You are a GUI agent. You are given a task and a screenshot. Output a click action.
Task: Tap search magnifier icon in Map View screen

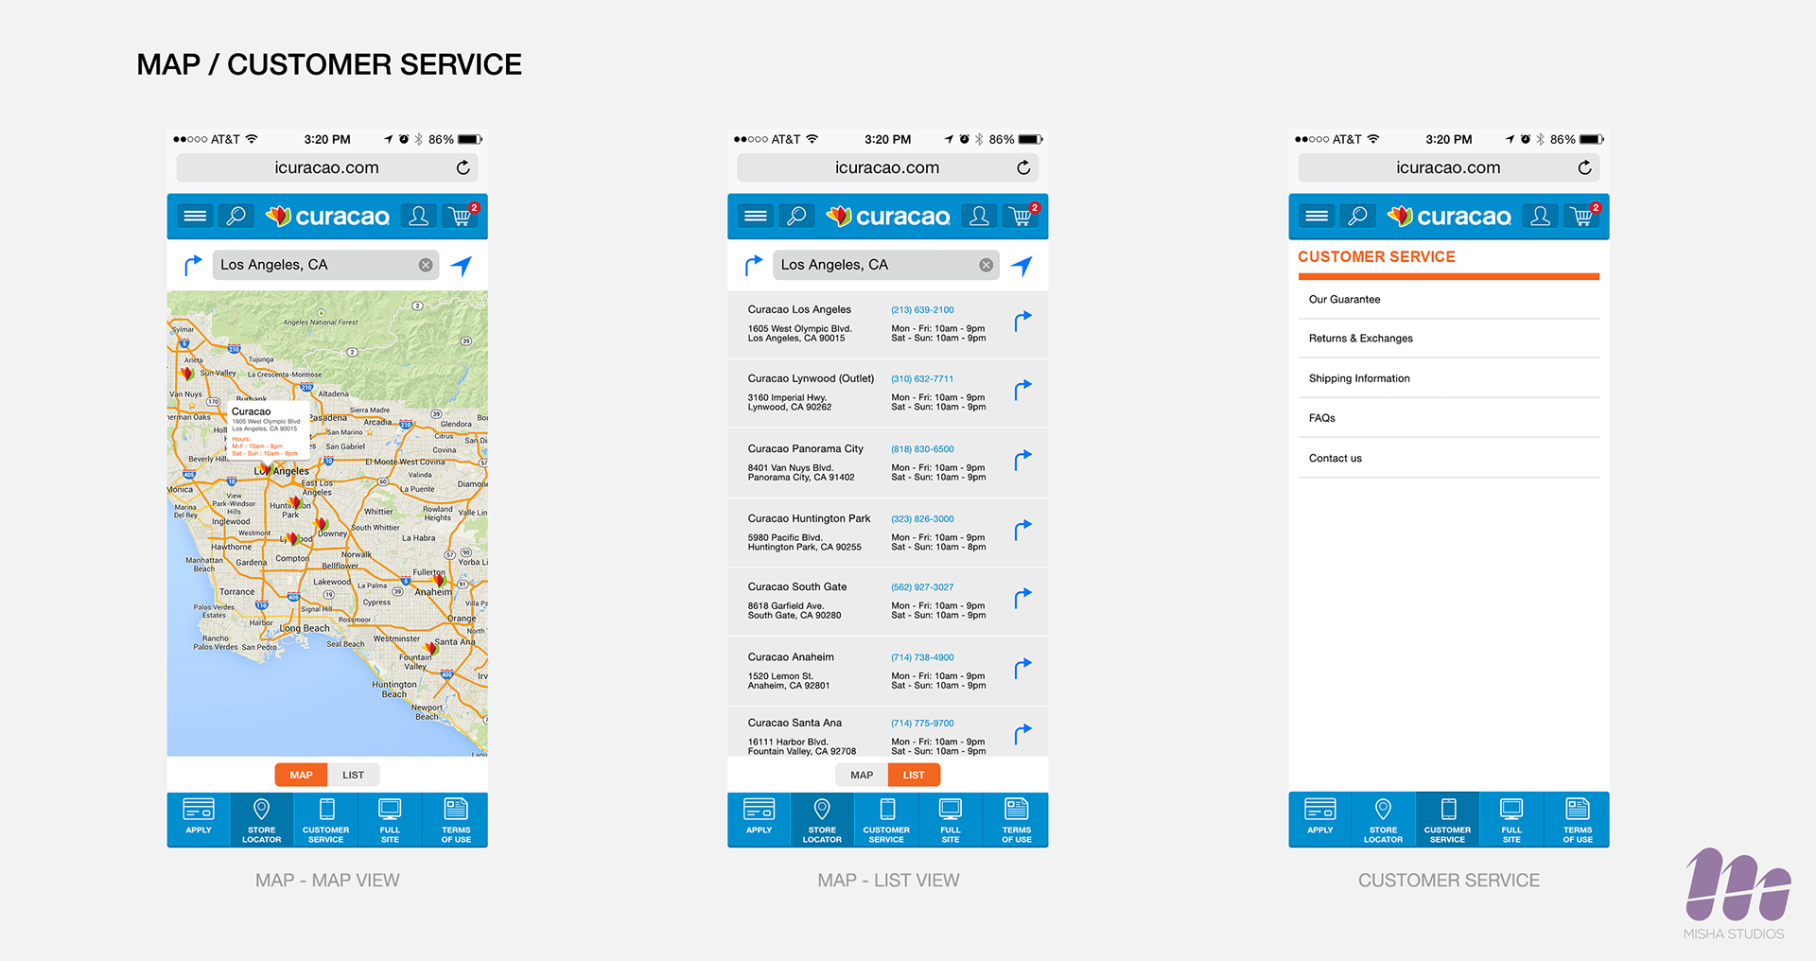(236, 216)
